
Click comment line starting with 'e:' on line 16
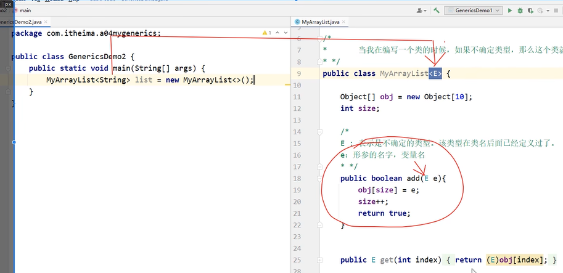pyautogui.click(x=382, y=155)
